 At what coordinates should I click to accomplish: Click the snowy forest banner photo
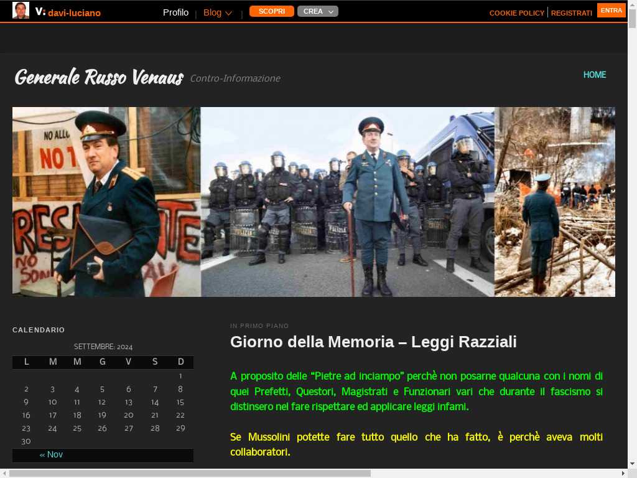554,202
